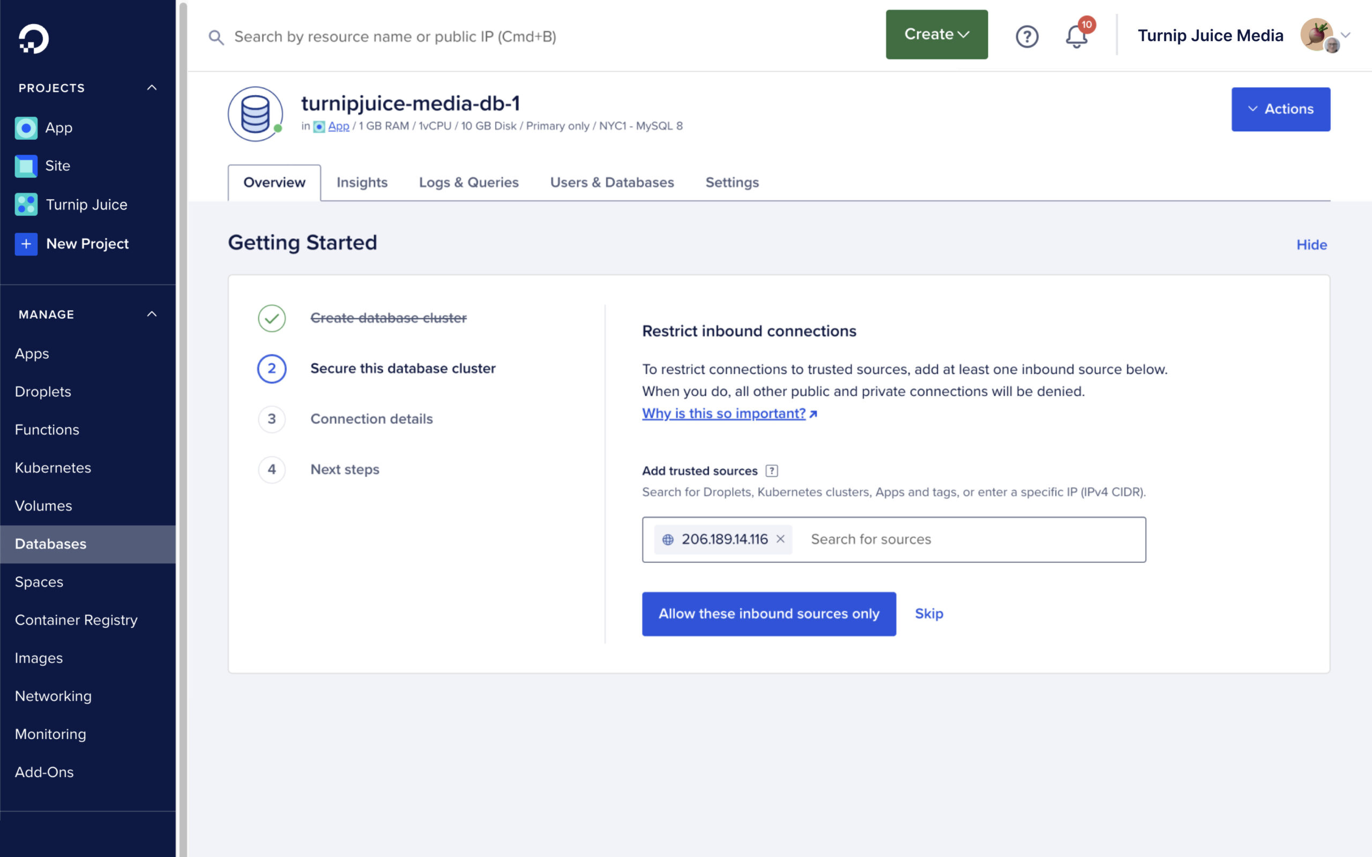Collapse the Projects section
The width and height of the screenshot is (1372, 857).
coord(151,88)
